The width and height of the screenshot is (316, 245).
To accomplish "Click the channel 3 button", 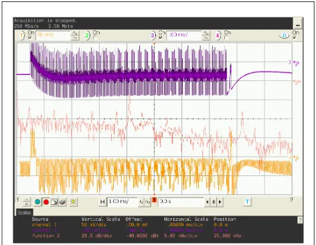I will (x=153, y=35).
